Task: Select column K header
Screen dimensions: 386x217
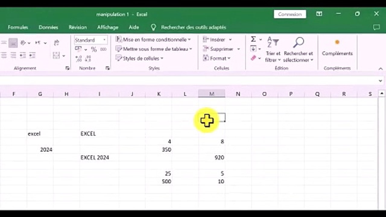Action: point(159,94)
